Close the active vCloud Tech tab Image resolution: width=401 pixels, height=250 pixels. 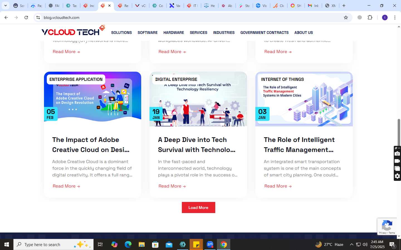109,6
